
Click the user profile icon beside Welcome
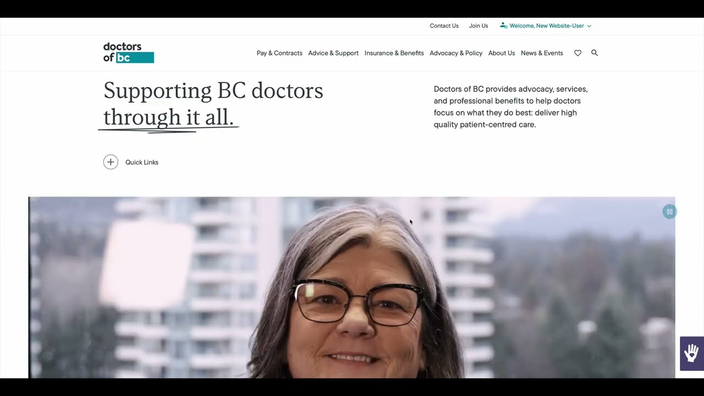503,26
